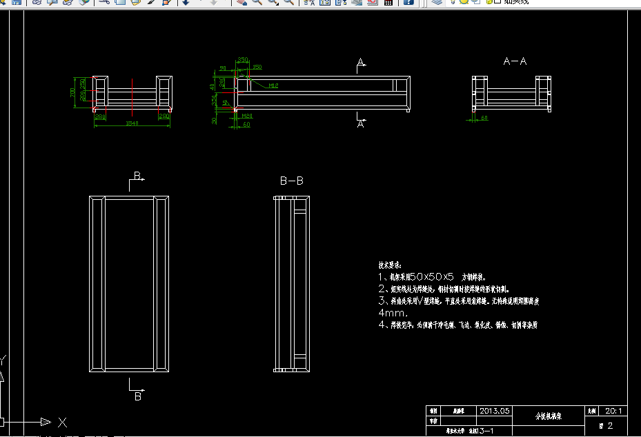
Task: Select the Match Properties brush icon
Action: coord(150,2)
